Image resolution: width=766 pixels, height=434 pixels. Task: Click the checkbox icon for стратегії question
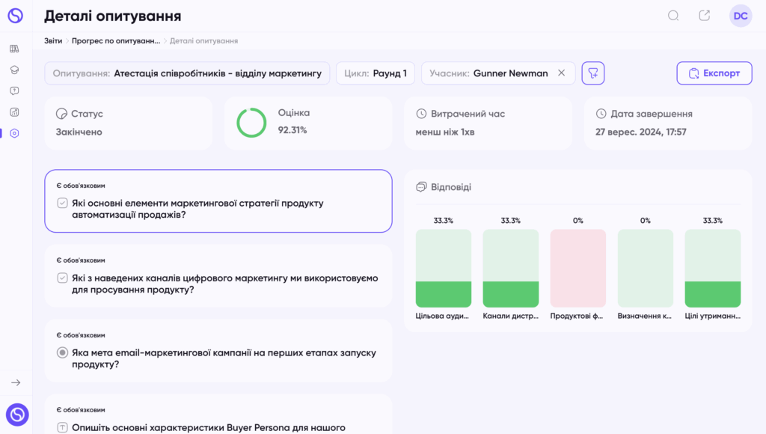click(62, 204)
